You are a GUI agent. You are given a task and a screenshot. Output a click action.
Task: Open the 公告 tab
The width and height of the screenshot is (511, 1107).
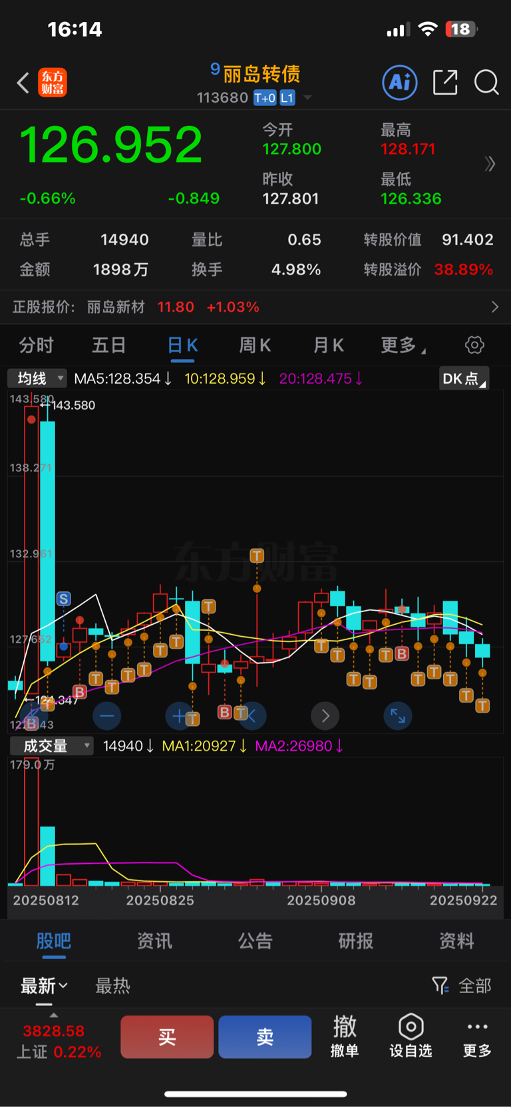click(255, 941)
